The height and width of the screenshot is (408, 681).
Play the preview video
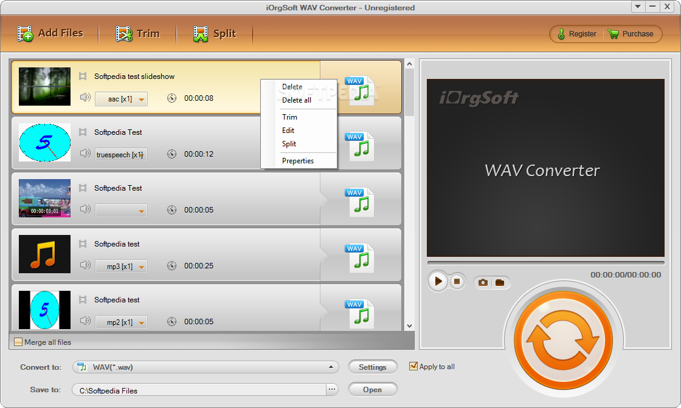(438, 281)
